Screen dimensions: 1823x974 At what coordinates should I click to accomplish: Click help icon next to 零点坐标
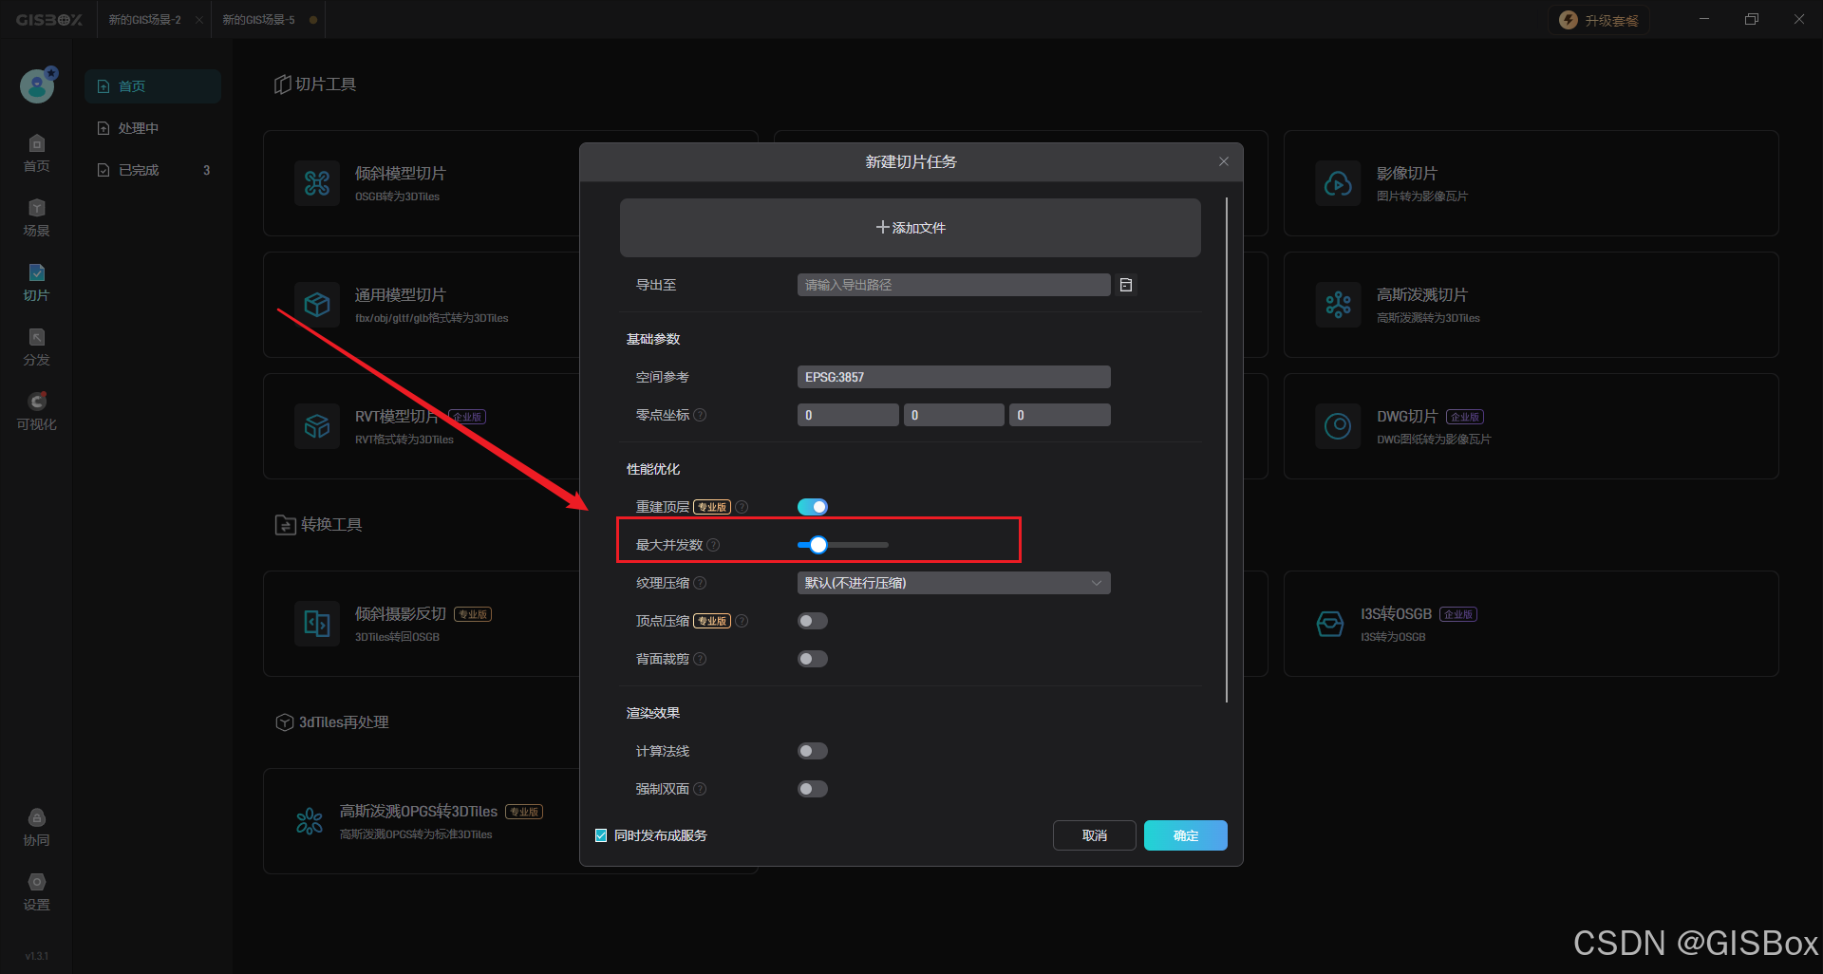pos(700,415)
